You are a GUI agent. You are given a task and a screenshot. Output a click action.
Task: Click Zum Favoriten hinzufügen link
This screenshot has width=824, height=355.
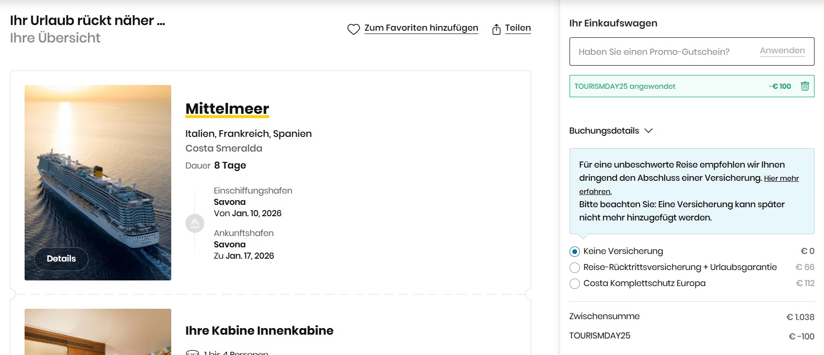click(421, 28)
